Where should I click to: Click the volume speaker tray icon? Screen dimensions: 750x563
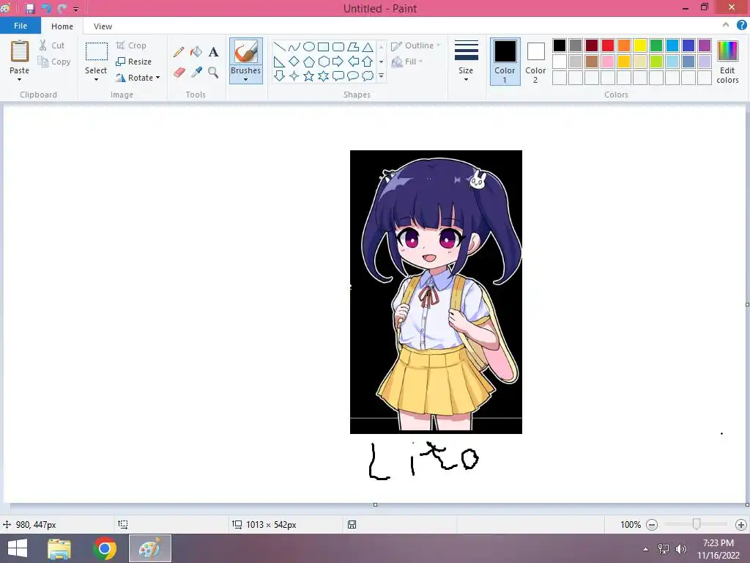tap(680, 548)
